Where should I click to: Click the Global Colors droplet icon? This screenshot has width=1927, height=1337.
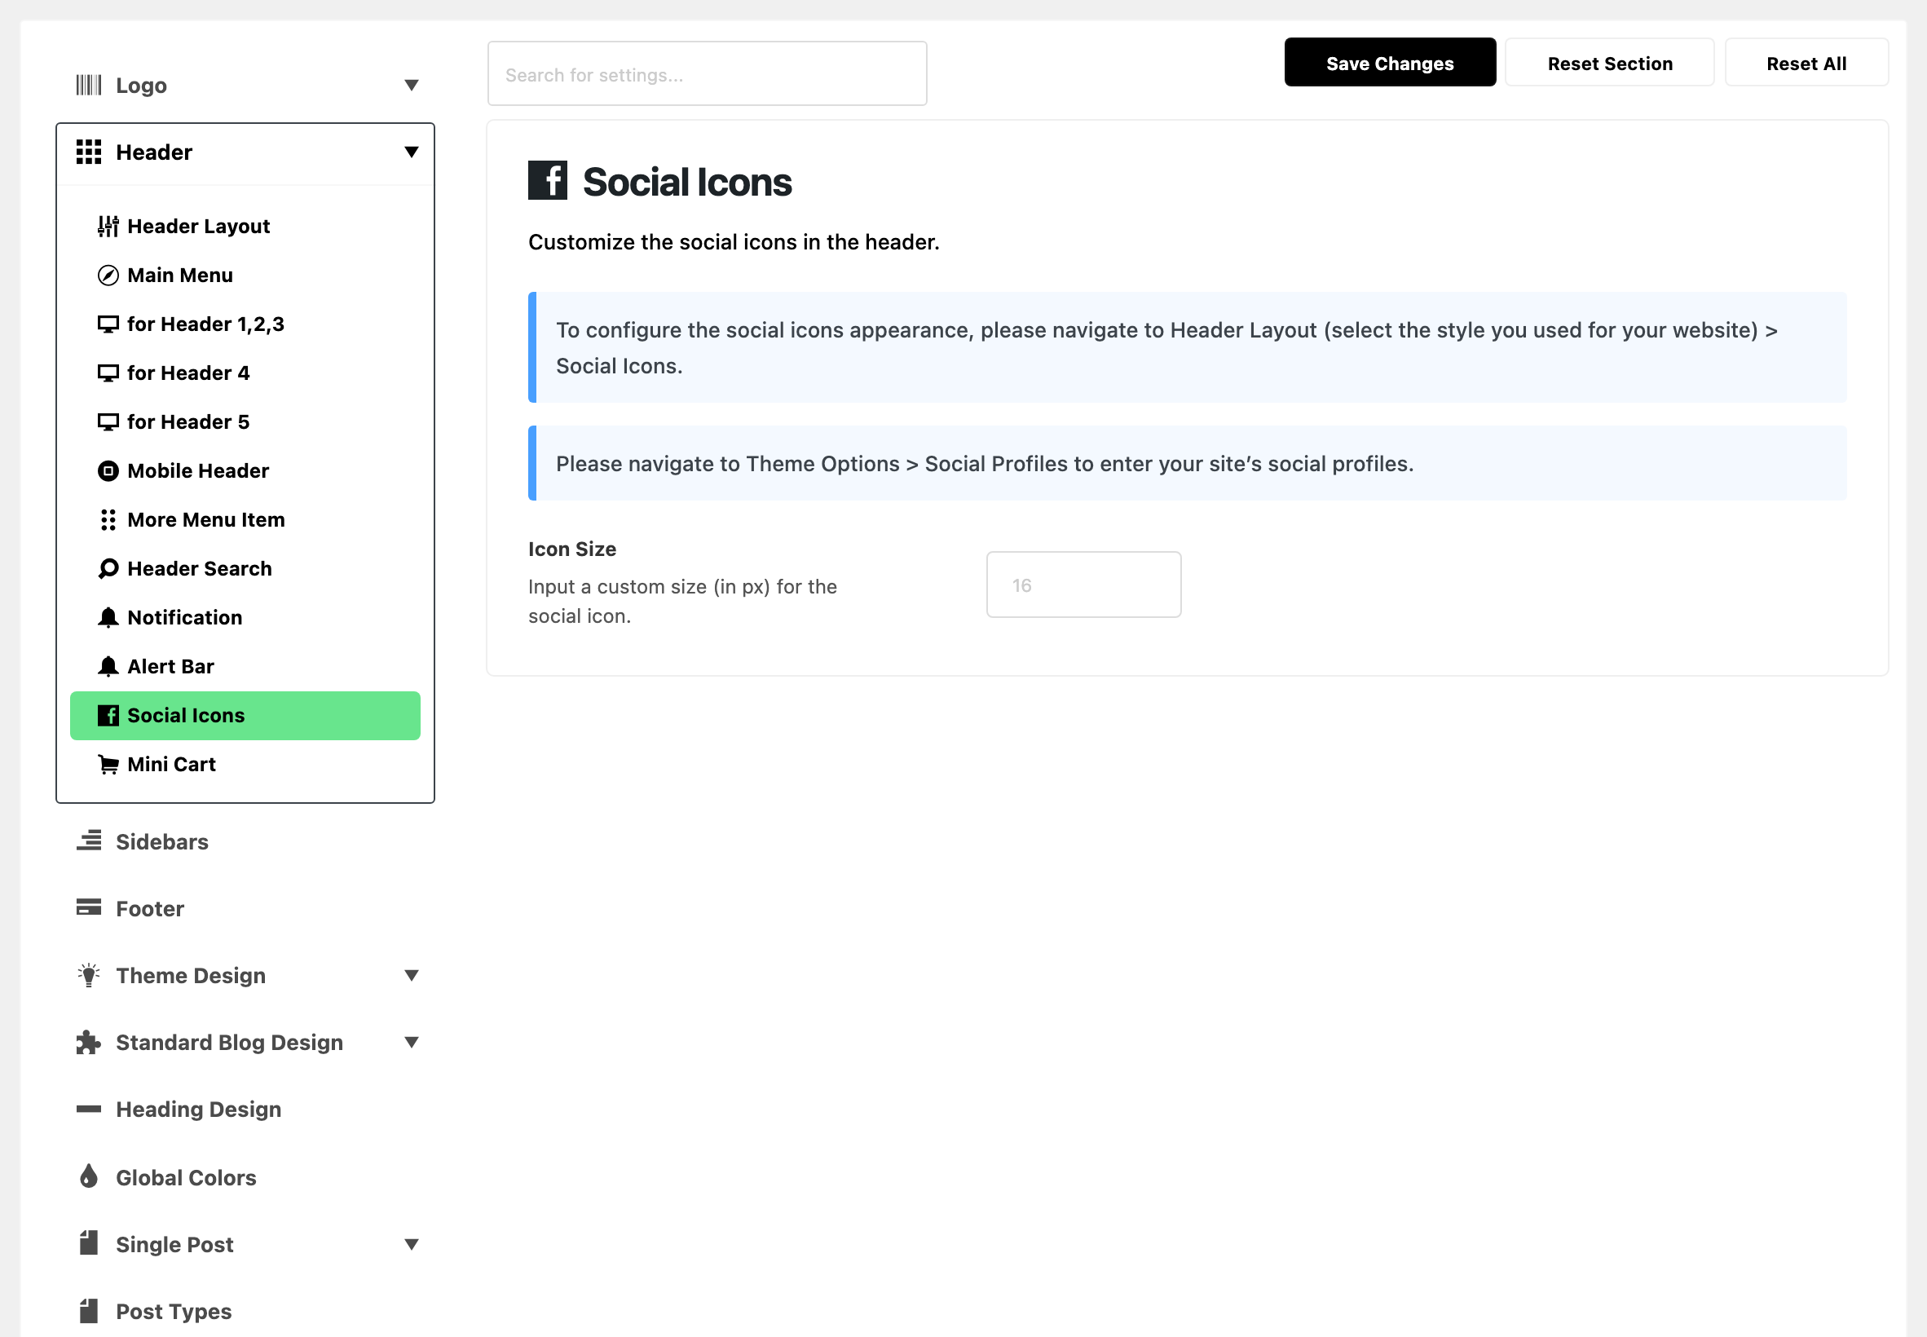89,1177
